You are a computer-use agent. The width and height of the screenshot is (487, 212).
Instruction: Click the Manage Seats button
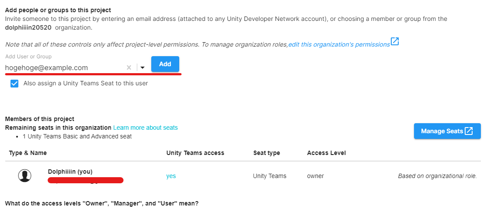(x=447, y=131)
